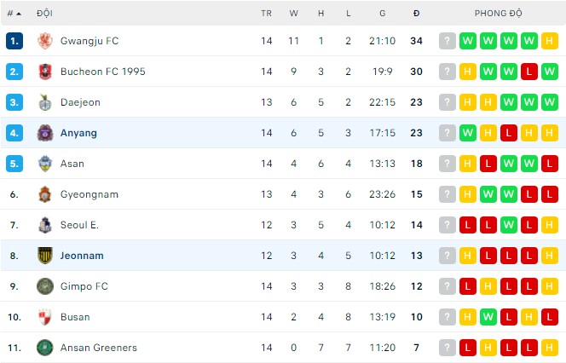Open the Gwangju FC team name link
This screenshot has height=363, width=566.
(90, 41)
